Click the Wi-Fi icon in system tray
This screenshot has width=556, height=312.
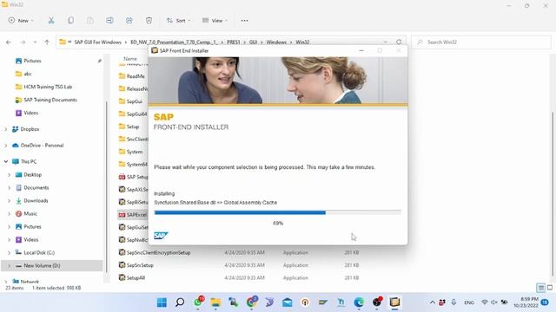(485, 302)
